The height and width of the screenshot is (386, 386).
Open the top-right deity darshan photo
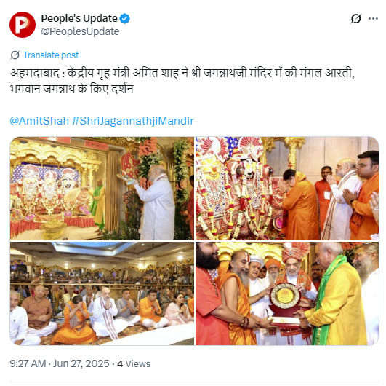(x=287, y=189)
